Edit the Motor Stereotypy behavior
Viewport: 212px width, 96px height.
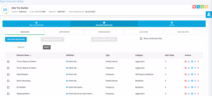coord(195,81)
